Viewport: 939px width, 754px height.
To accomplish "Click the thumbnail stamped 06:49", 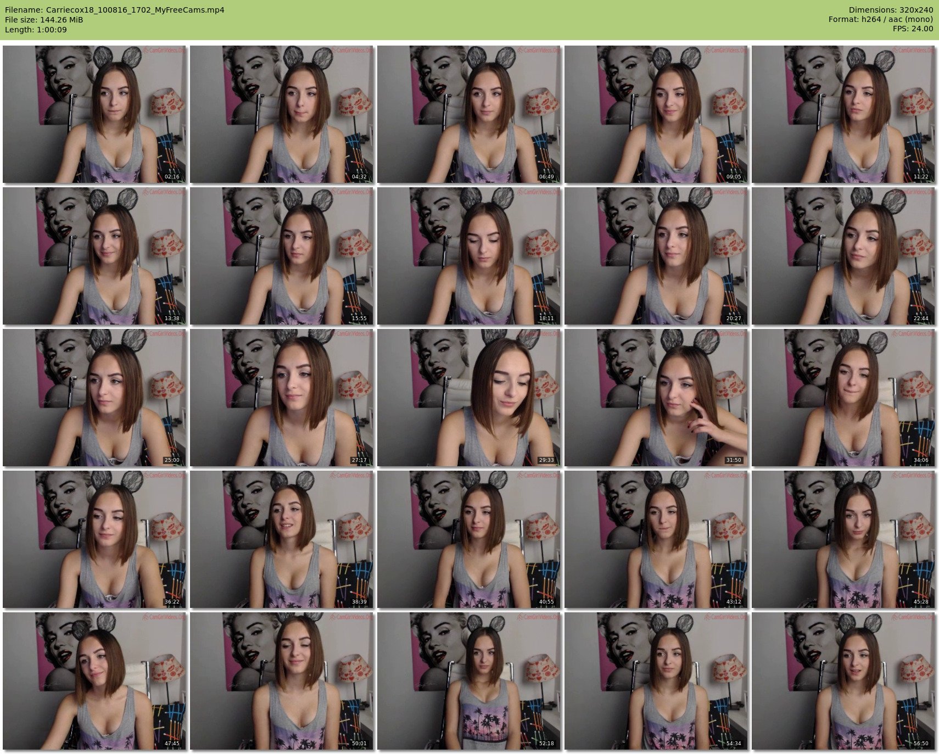I will tap(469, 114).
